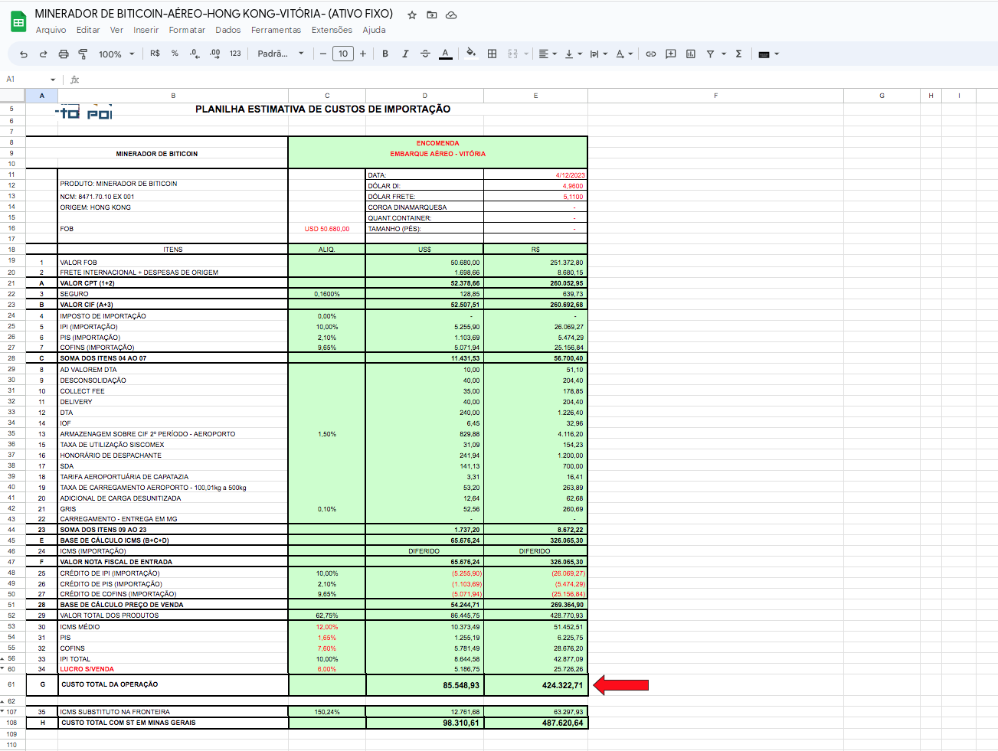Viewport: 998px width, 751px height.
Task: Open the functions sigma menu
Action: click(x=738, y=54)
